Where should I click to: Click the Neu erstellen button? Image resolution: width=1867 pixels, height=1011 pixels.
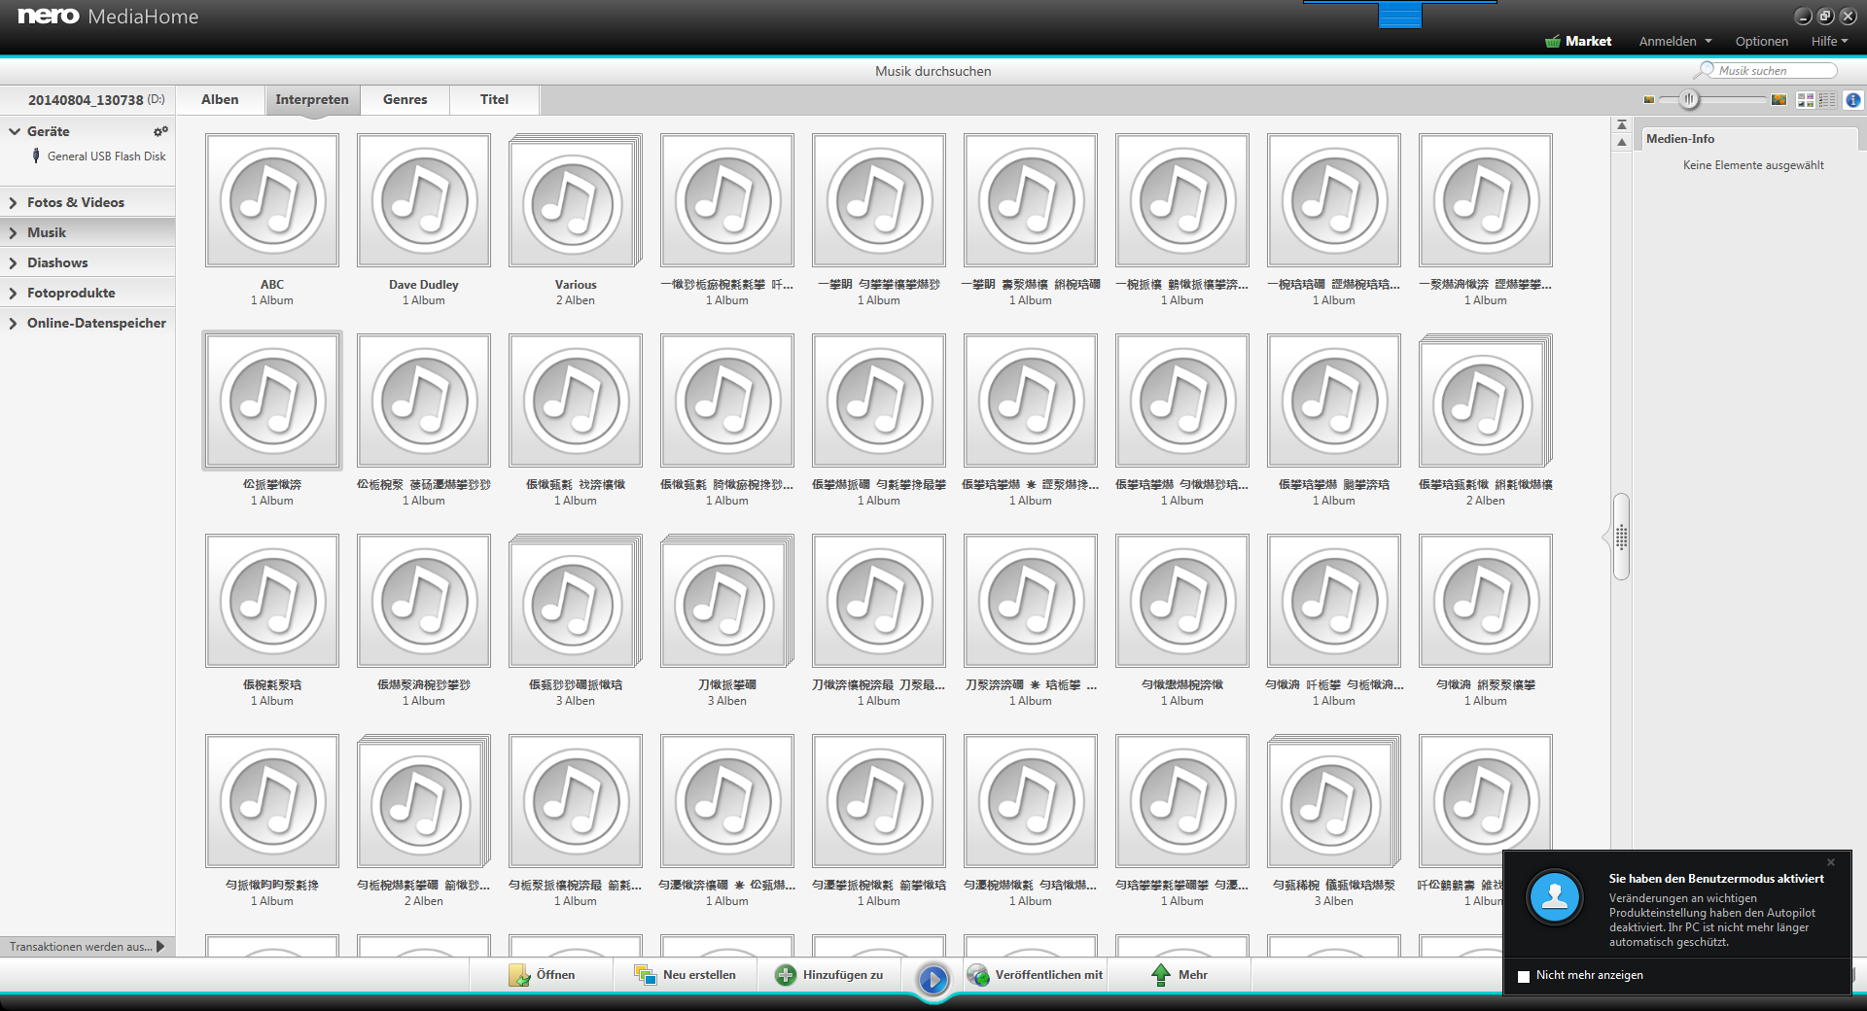pyautogui.click(x=686, y=975)
